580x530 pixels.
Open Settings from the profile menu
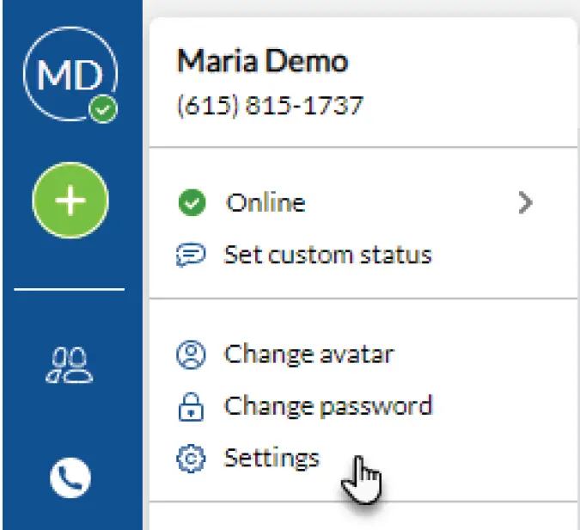click(x=272, y=459)
